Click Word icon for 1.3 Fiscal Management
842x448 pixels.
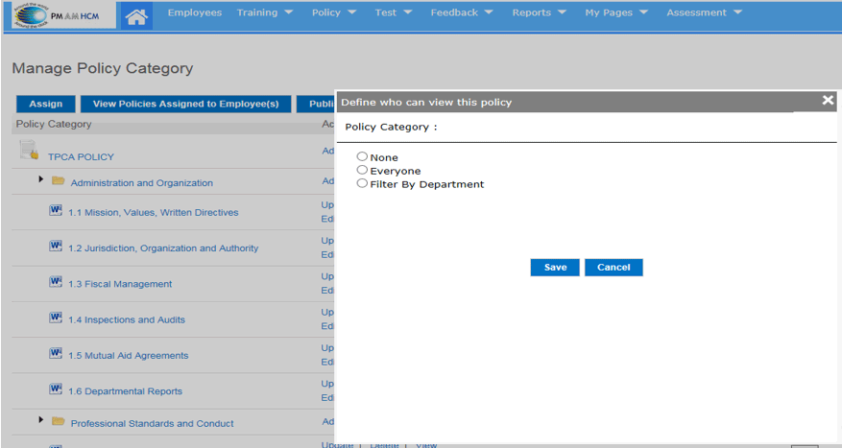click(x=56, y=283)
